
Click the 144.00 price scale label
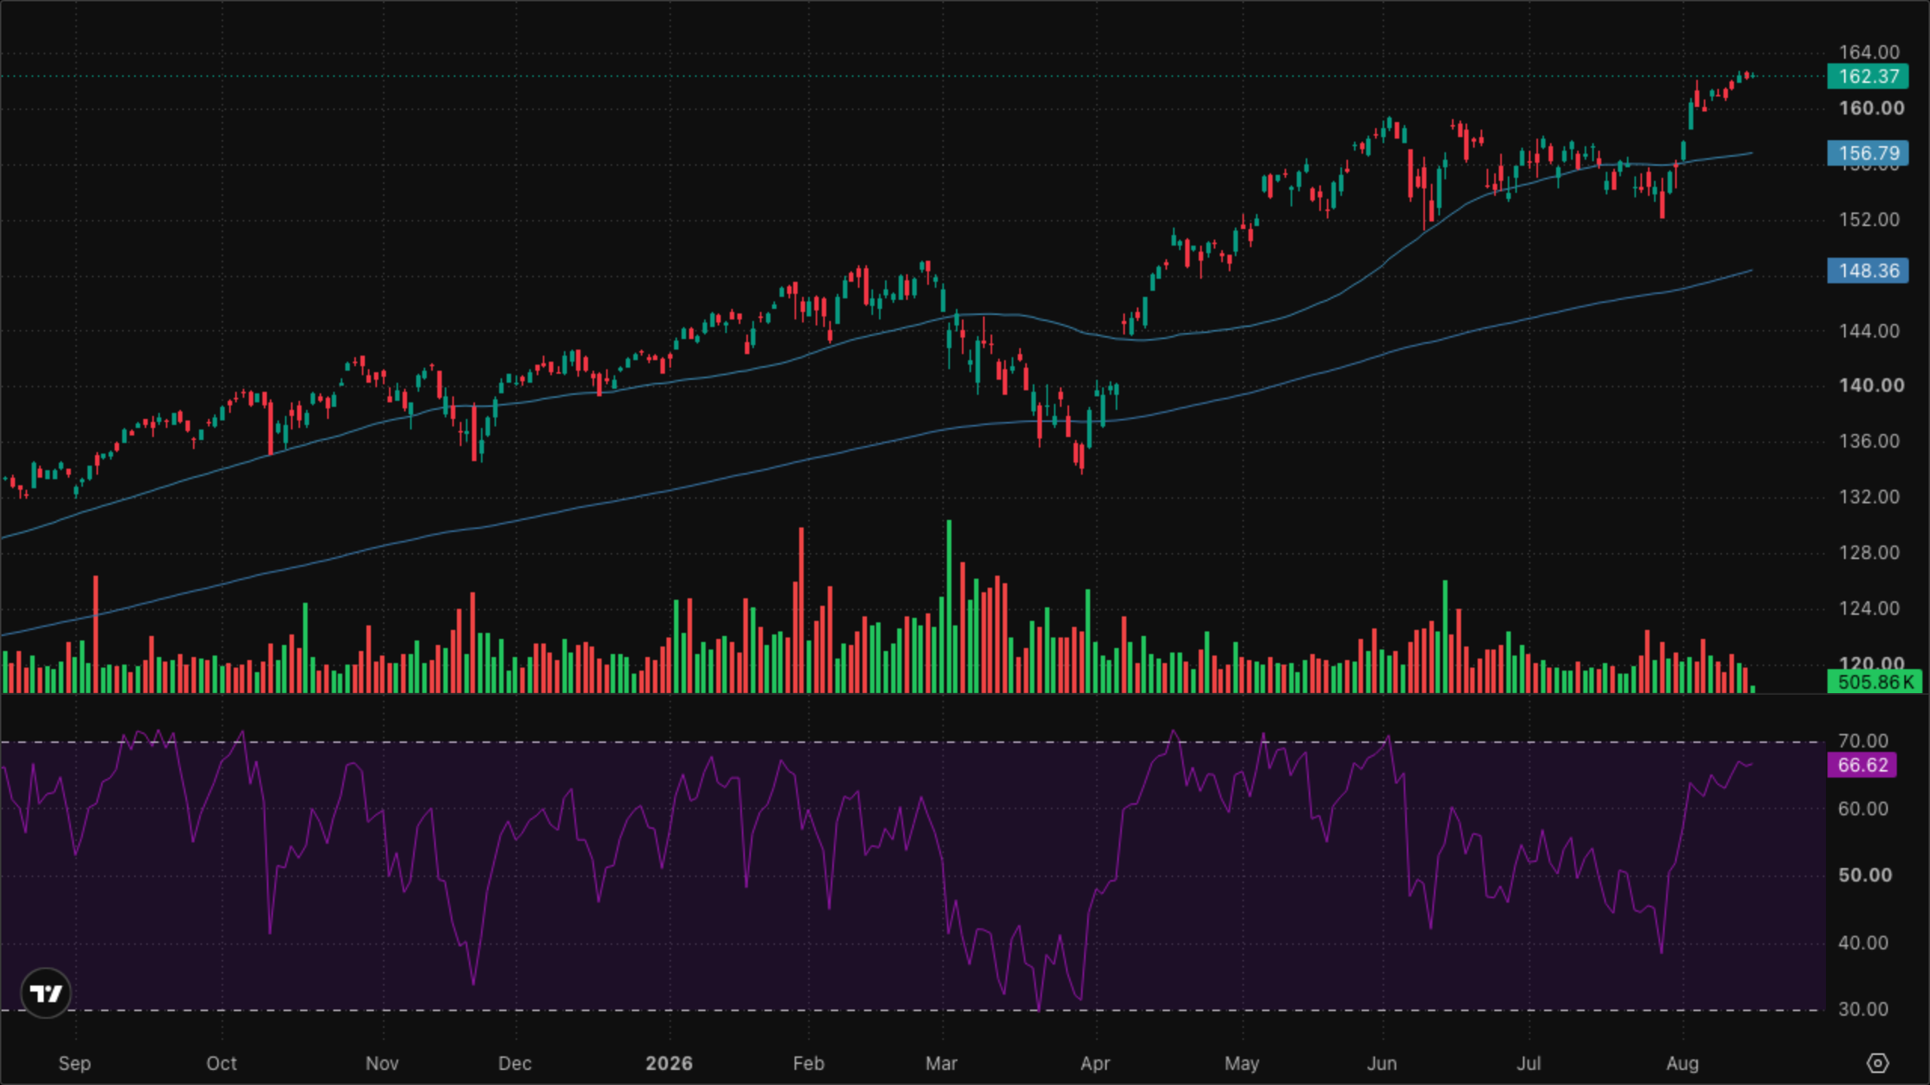tap(1869, 331)
